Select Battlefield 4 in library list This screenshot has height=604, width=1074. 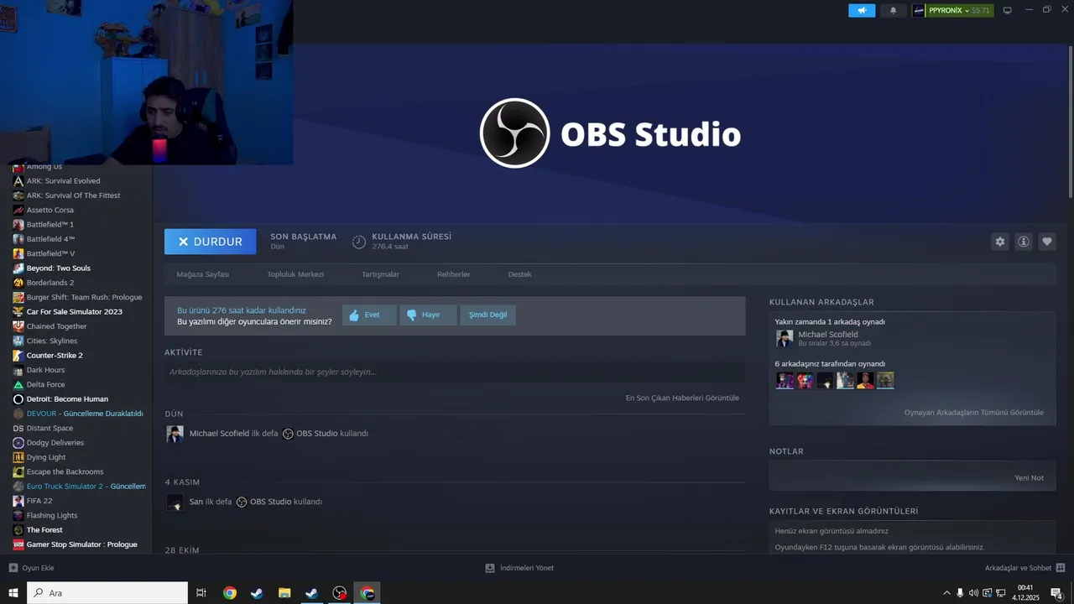(50, 239)
